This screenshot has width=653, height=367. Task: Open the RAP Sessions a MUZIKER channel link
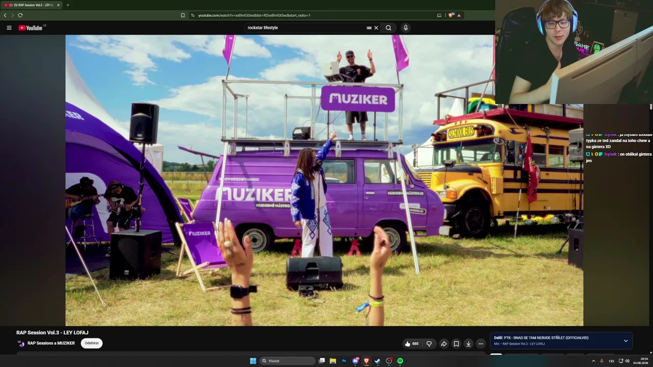point(51,344)
